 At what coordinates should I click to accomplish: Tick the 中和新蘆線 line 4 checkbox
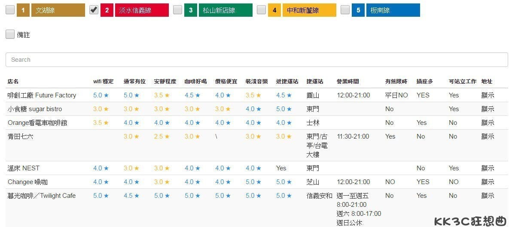261,10
